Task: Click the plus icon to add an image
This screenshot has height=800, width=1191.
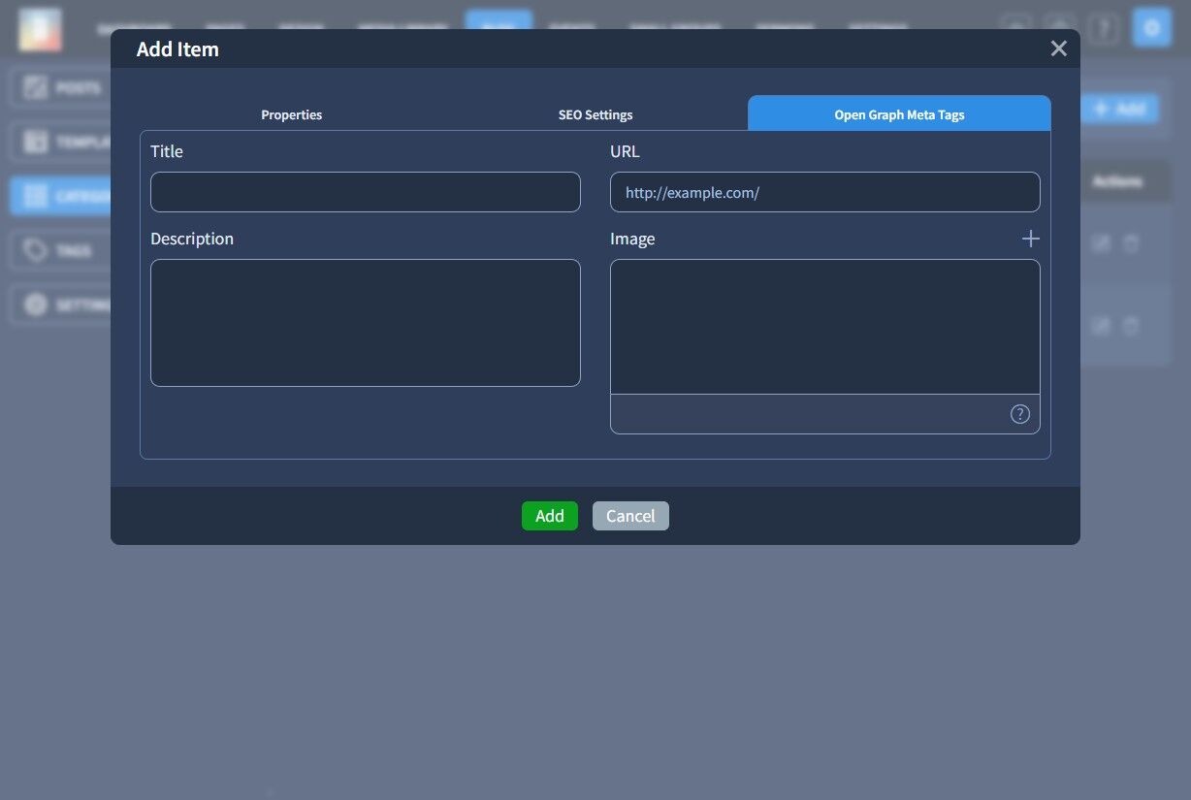Action: pyautogui.click(x=1030, y=239)
